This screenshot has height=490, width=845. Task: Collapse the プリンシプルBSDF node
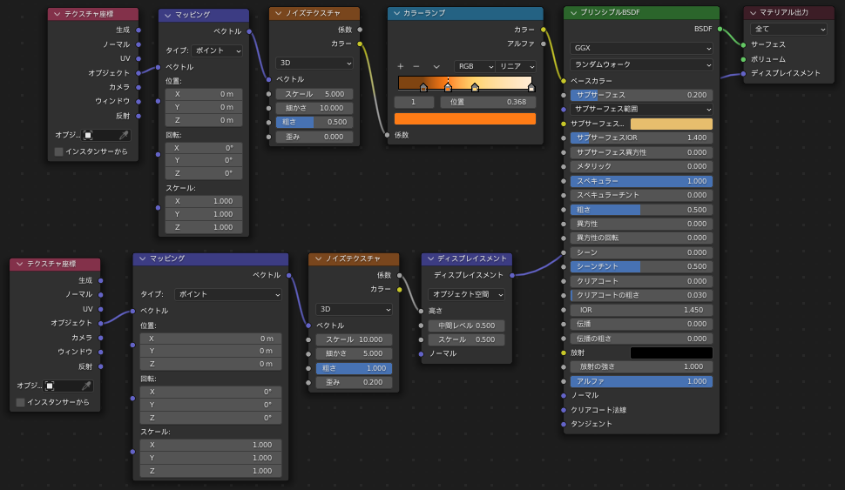(x=573, y=12)
